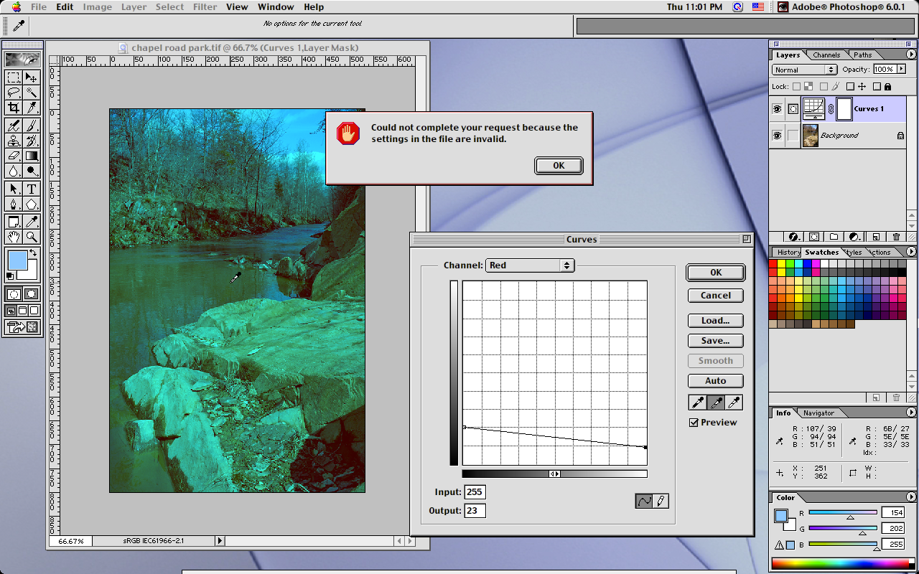The image size is (919, 574).
Task: Open the Swatches palette options menu
Action: (911, 252)
